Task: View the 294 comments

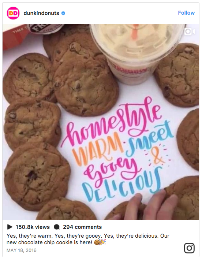Action: 82,227
